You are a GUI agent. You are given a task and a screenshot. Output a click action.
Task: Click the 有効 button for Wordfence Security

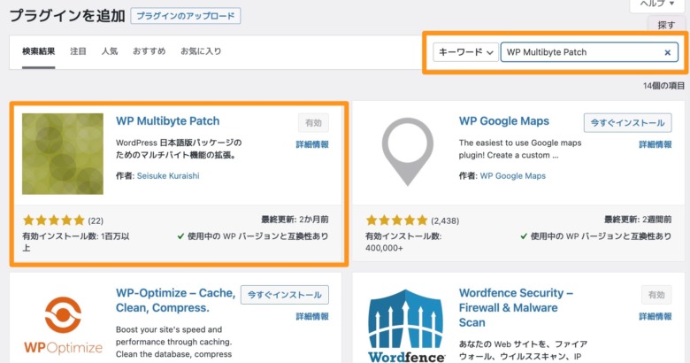pos(656,295)
